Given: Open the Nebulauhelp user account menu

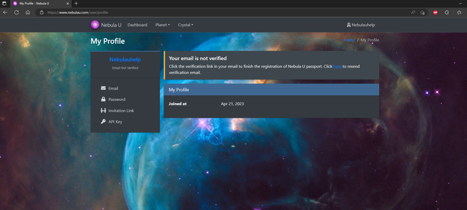Looking at the screenshot, I should pyautogui.click(x=361, y=25).
